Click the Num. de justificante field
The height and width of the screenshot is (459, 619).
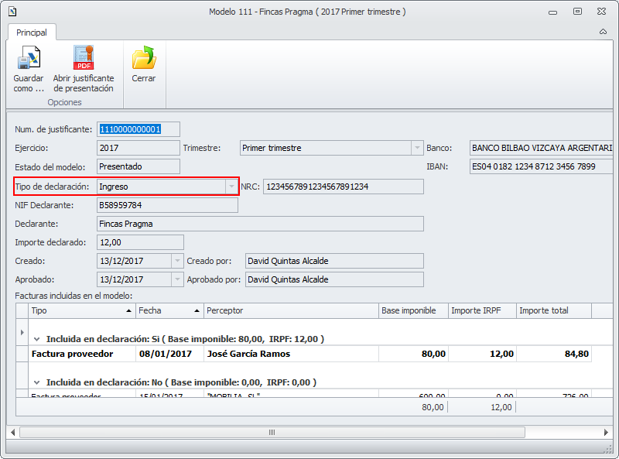(139, 129)
